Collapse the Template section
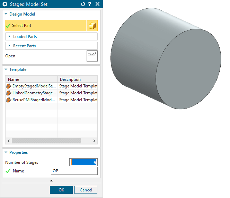The width and height of the screenshot is (230, 198). pos(6,69)
